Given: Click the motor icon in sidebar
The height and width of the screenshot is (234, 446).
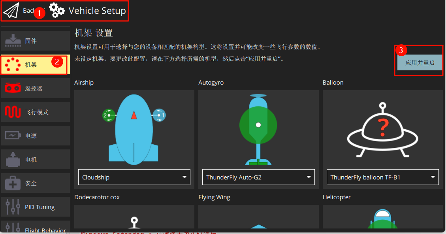Looking at the screenshot, I should (x=13, y=160).
